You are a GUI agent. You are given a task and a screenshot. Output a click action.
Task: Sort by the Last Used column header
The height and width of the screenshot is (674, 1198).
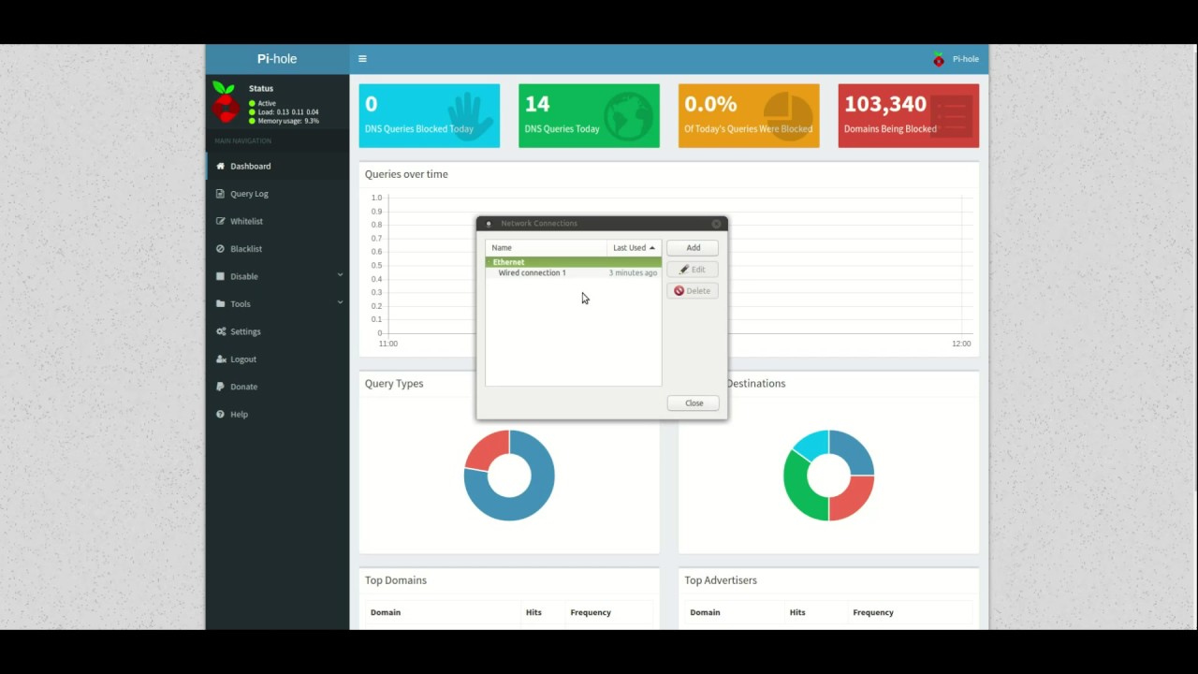[634, 248]
